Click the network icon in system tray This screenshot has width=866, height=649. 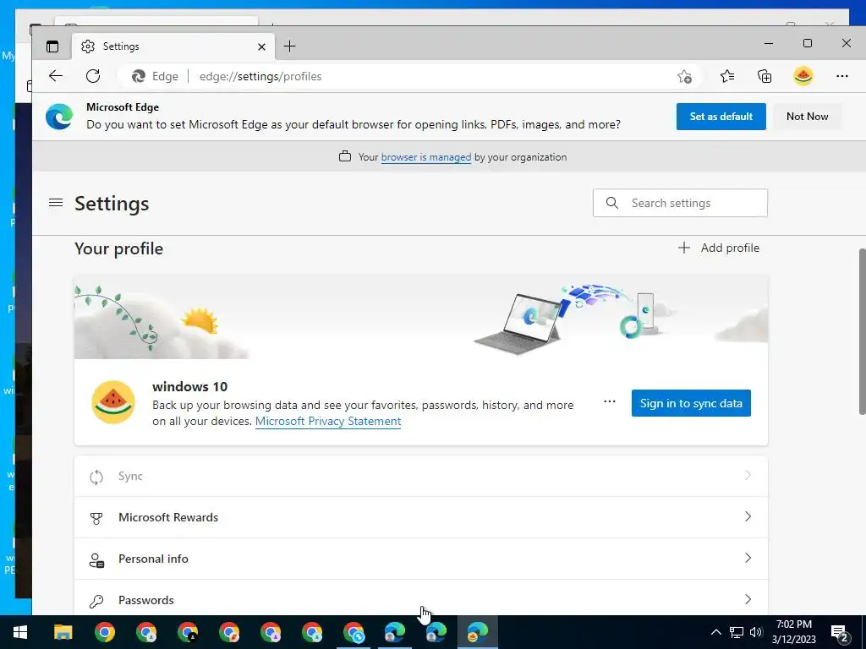coord(737,632)
